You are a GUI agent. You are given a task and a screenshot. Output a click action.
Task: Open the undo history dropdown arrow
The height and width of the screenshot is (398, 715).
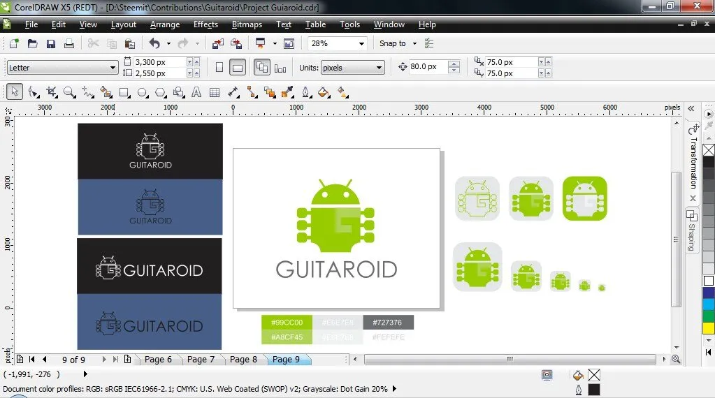(x=168, y=44)
